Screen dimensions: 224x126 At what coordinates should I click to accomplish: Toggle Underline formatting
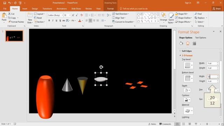click(x=56, y=21)
